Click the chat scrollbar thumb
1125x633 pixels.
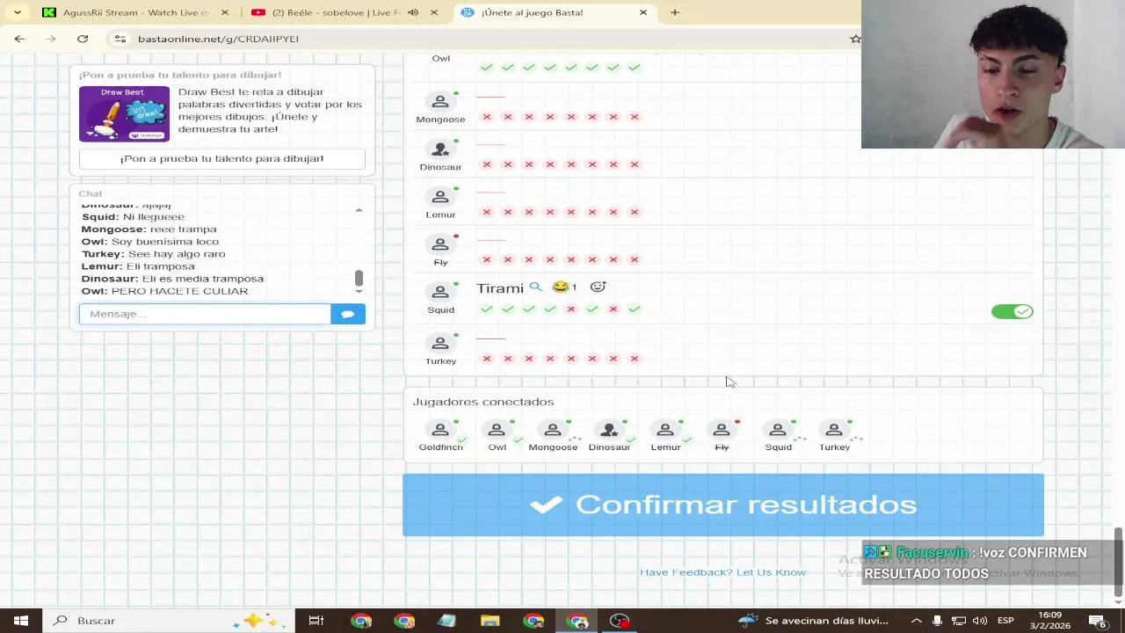[x=359, y=279]
